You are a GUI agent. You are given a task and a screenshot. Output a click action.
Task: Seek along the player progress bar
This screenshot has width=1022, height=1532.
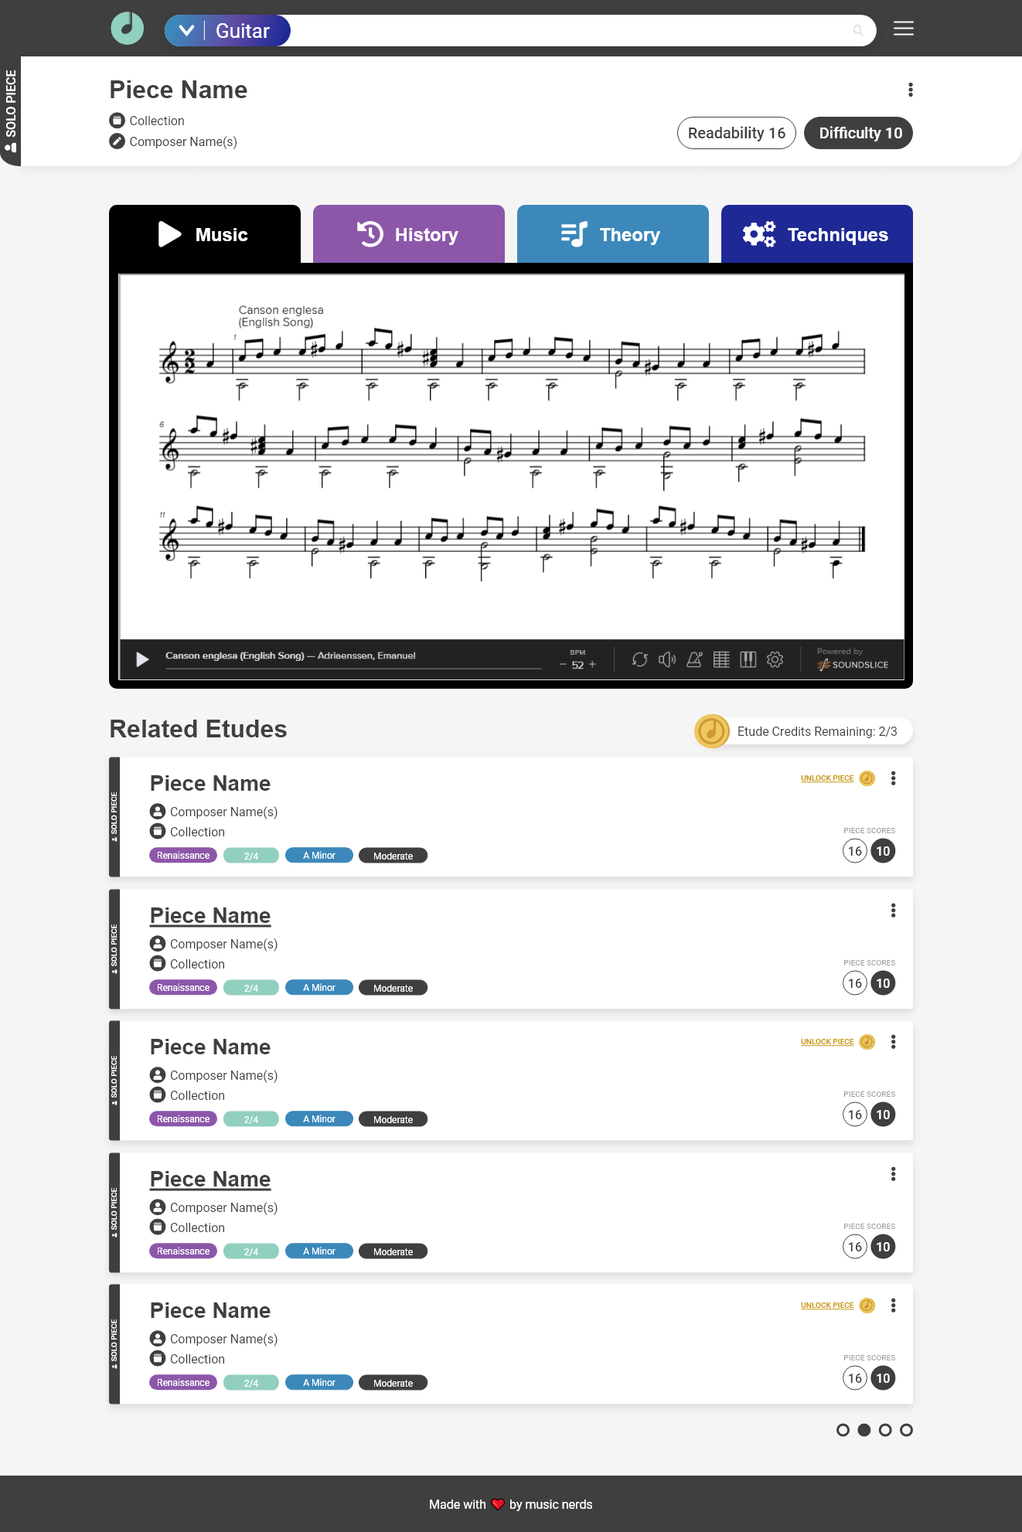click(x=353, y=669)
